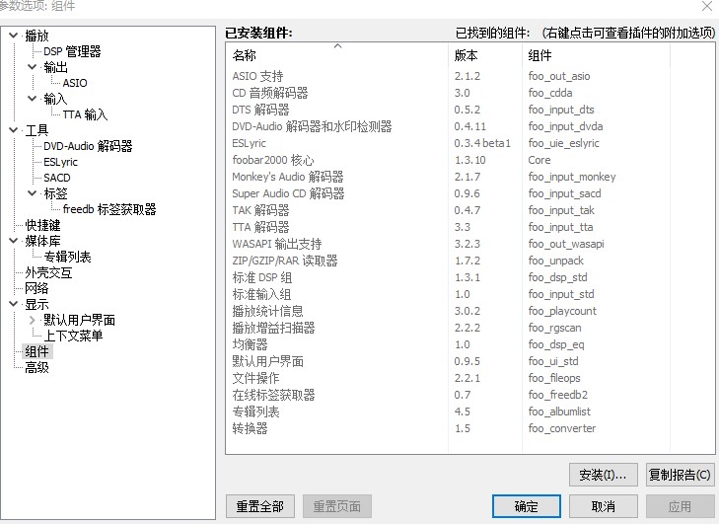Select the 播放统计信息 row
The width and height of the screenshot is (719, 524).
click(x=470, y=311)
